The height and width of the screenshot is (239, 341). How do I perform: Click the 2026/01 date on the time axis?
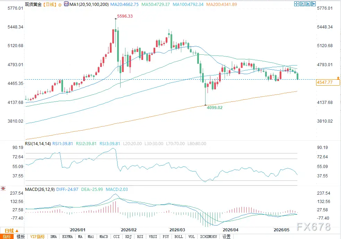coord(78,230)
